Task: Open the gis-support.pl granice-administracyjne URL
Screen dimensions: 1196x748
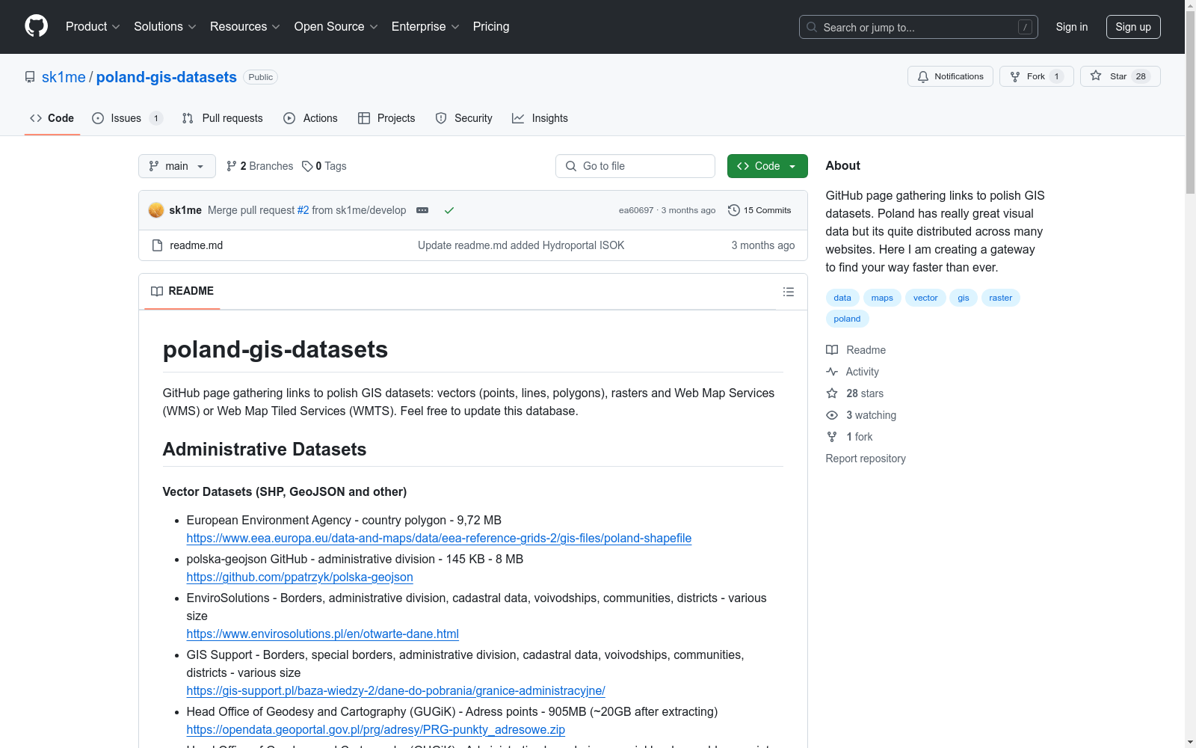Action: (396, 691)
